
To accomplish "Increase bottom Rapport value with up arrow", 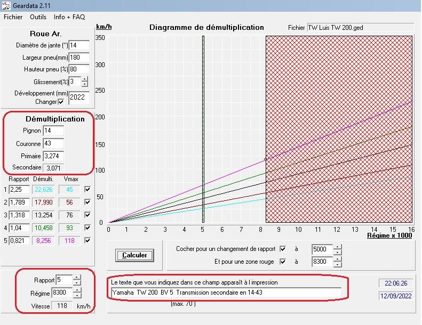I will [x=77, y=277].
